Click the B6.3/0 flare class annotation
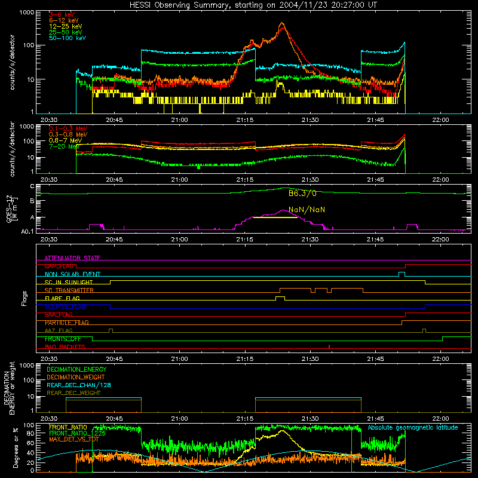Viewport: 478px width, 478px height. pyautogui.click(x=302, y=193)
